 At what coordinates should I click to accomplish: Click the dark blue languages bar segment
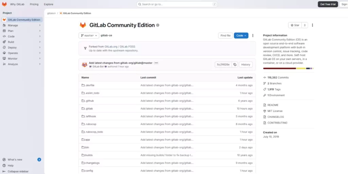pyautogui.click(x=308, y=69)
